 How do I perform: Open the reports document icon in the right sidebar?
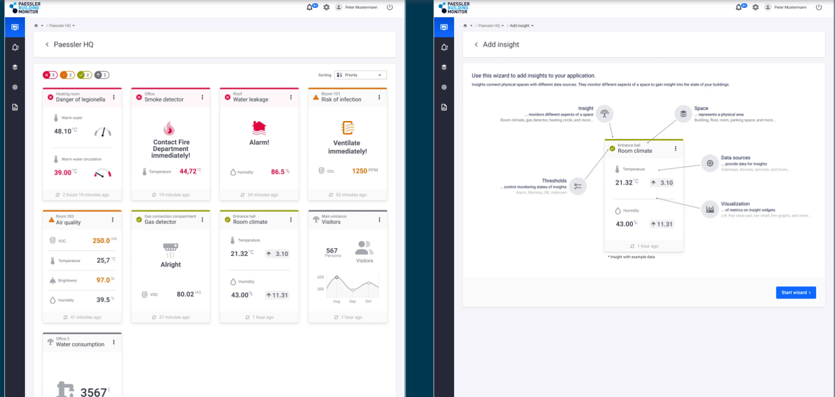point(444,107)
